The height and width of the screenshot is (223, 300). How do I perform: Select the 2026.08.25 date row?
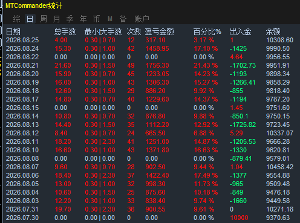point(149,40)
